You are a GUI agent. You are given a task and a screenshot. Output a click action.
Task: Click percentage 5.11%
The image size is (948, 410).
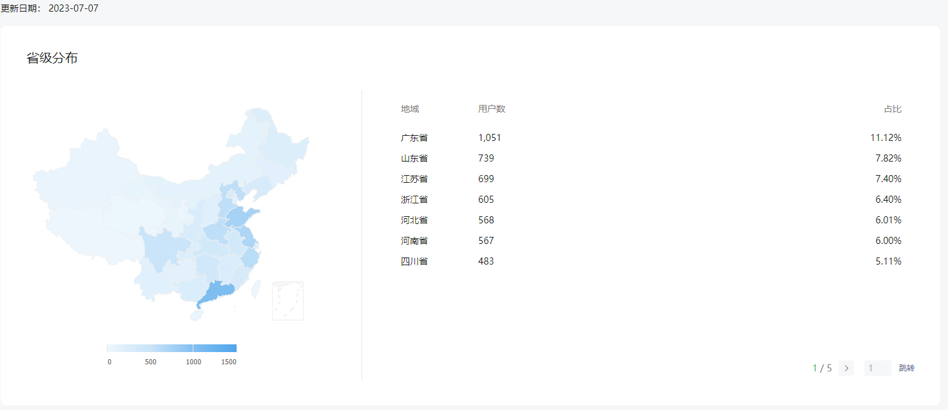[889, 261]
